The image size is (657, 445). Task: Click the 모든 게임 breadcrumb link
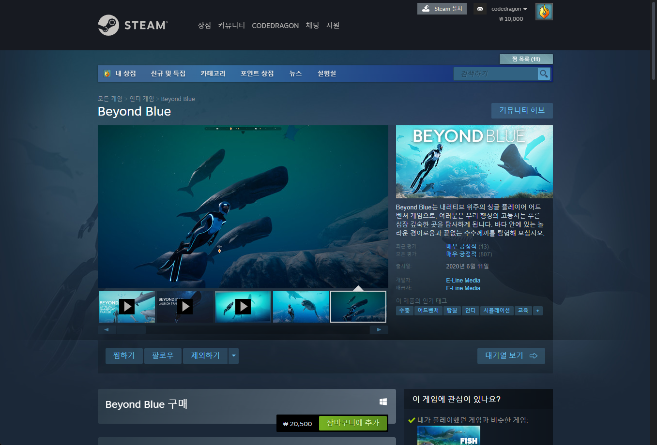tap(110, 99)
